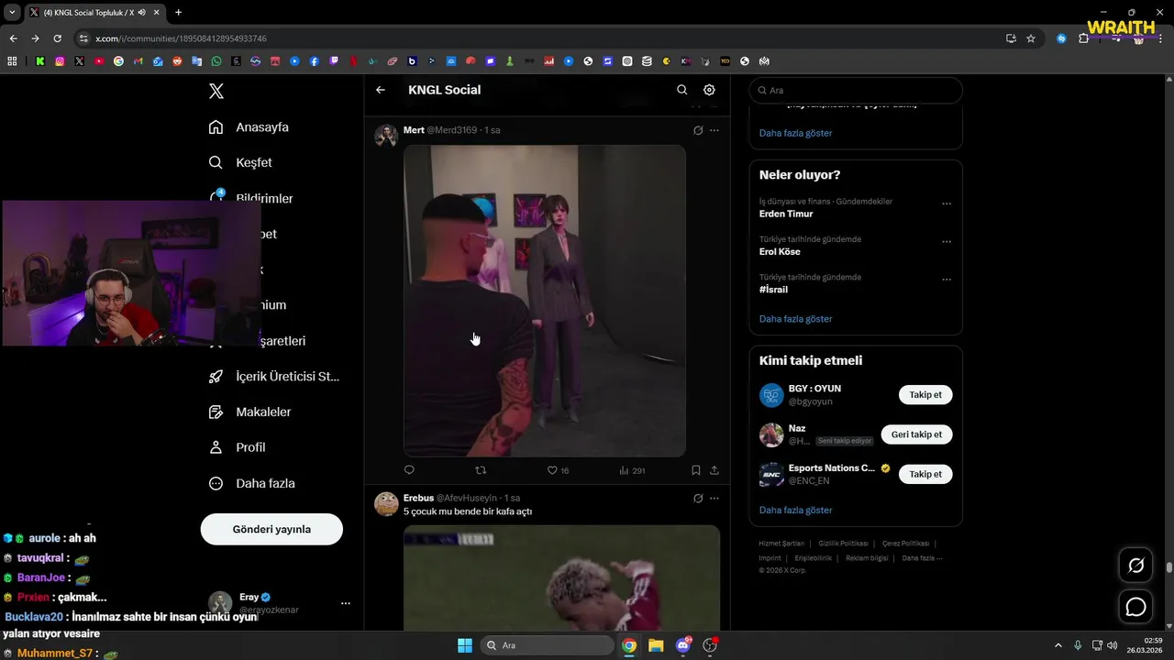Image resolution: width=1174 pixels, height=660 pixels.
Task: Show hidden system tray icons
Action: 1058,645
